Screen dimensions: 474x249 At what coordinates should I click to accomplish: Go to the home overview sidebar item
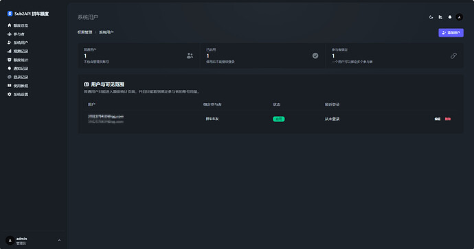coord(18,25)
